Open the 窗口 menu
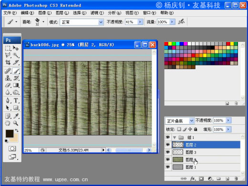The height and width of the screenshot is (186, 248). 149,13
